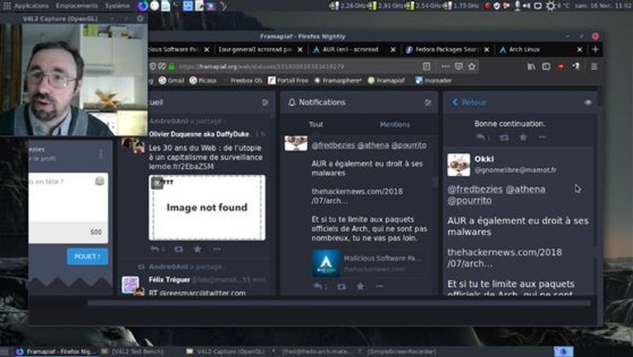Click the 'Image not found' media preview

pyautogui.click(x=207, y=208)
